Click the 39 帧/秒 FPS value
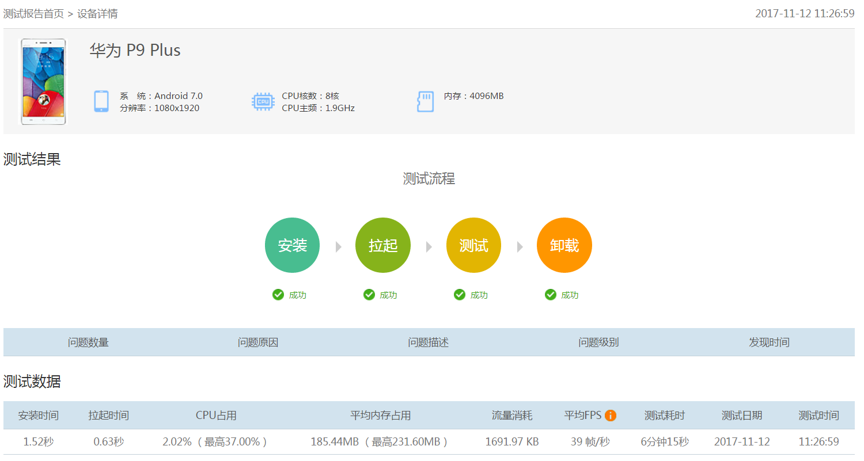Viewport: 864px width, 461px height. [590, 442]
